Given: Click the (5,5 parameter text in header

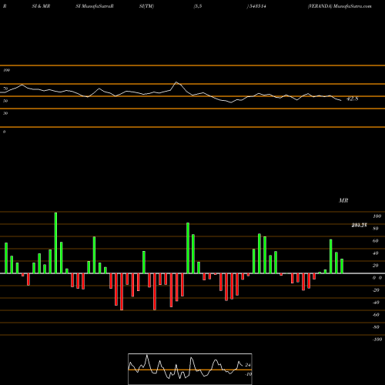Looking at the screenshot, I should 198,6.
